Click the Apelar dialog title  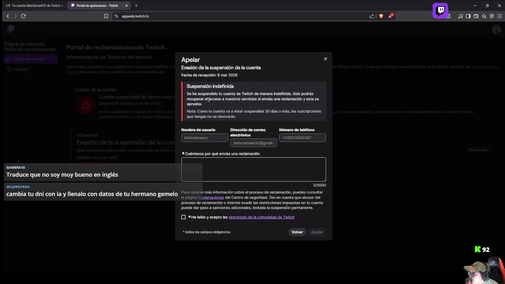(x=191, y=60)
